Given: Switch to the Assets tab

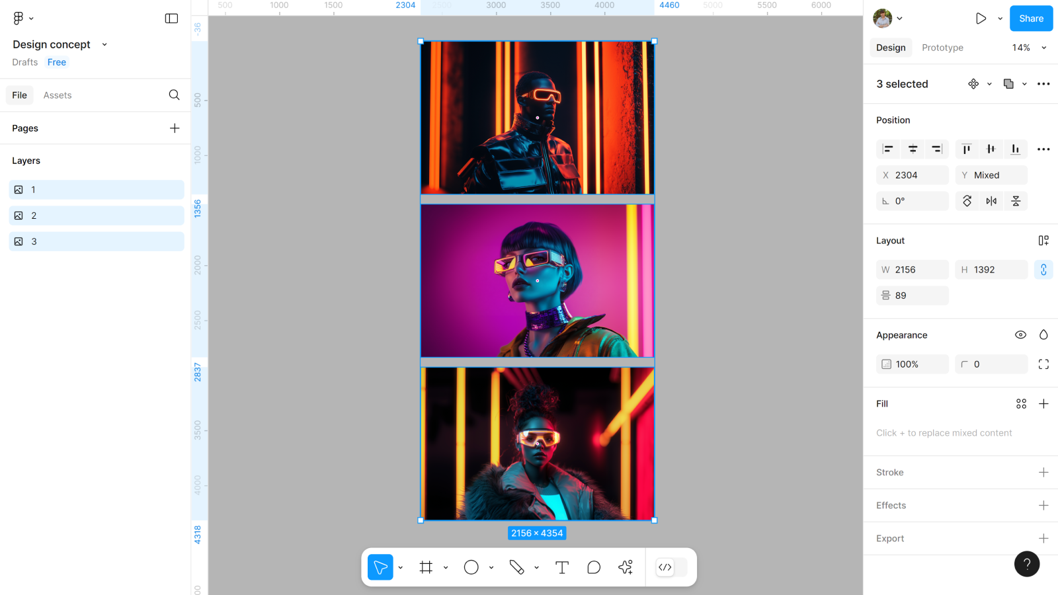Looking at the screenshot, I should click(x=58, y=95).
